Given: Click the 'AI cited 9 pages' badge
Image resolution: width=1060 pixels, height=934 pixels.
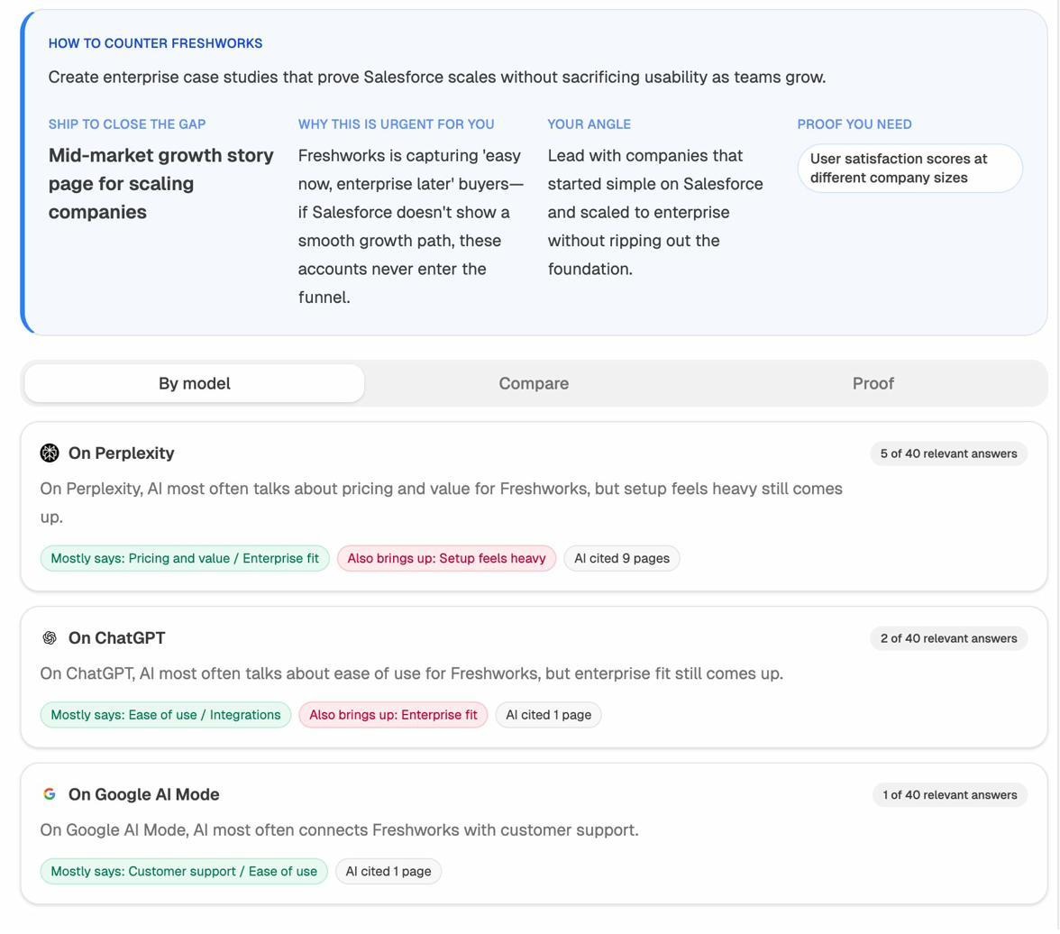Looking at the screenshot, I should pos(620,557).
